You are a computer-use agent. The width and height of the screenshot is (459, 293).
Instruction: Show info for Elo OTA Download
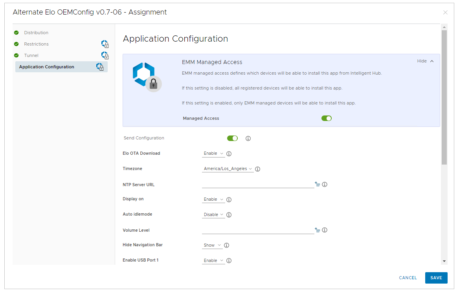click(229, 154)
